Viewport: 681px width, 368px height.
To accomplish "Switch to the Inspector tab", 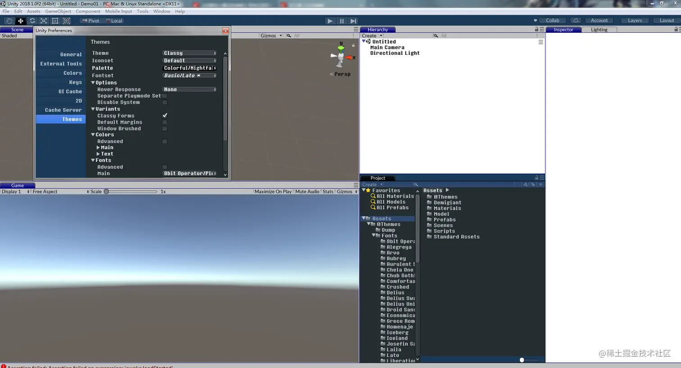I will (x=563, y=30).
